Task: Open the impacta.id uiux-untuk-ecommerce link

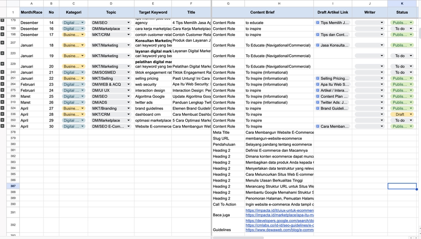Action: 280,210
